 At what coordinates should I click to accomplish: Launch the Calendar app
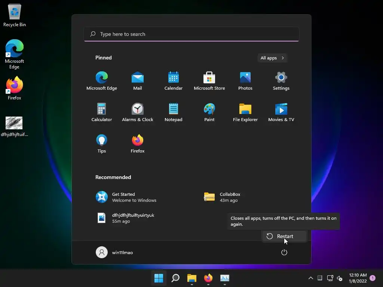click(174, 81)
